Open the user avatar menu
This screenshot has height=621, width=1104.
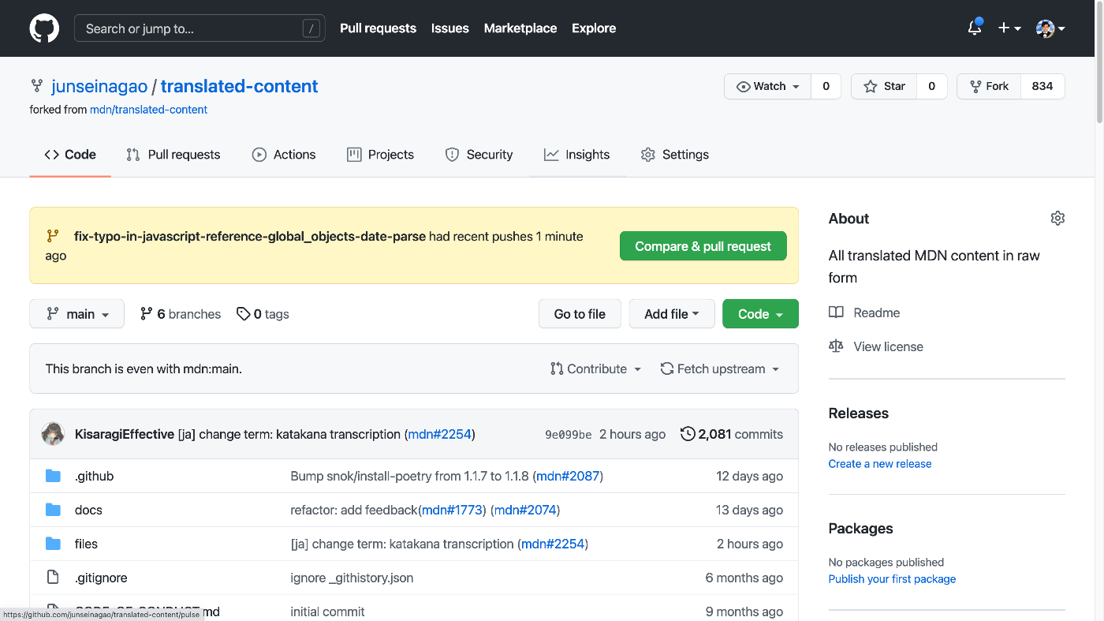click(x=1050, y=28)
